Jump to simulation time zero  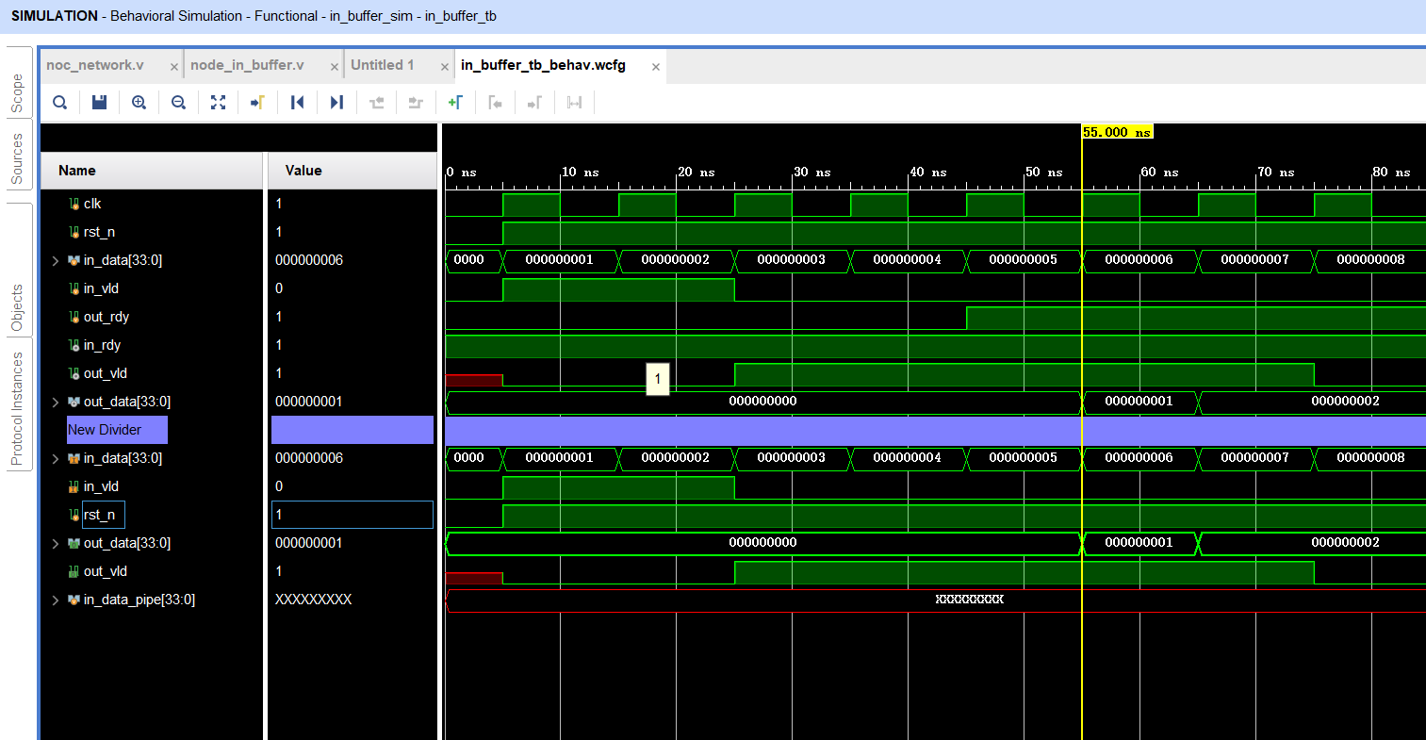(297, 102)
